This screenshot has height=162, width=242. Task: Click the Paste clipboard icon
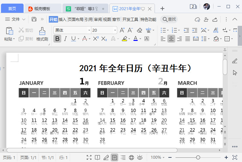[x=9, y=31]
